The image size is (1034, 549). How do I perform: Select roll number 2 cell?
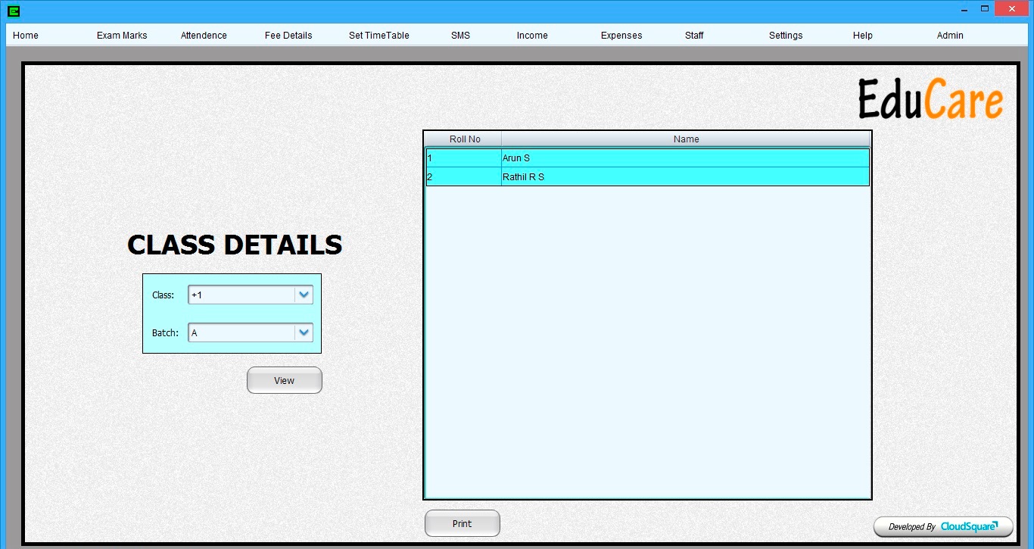click(x=463, y=177)
